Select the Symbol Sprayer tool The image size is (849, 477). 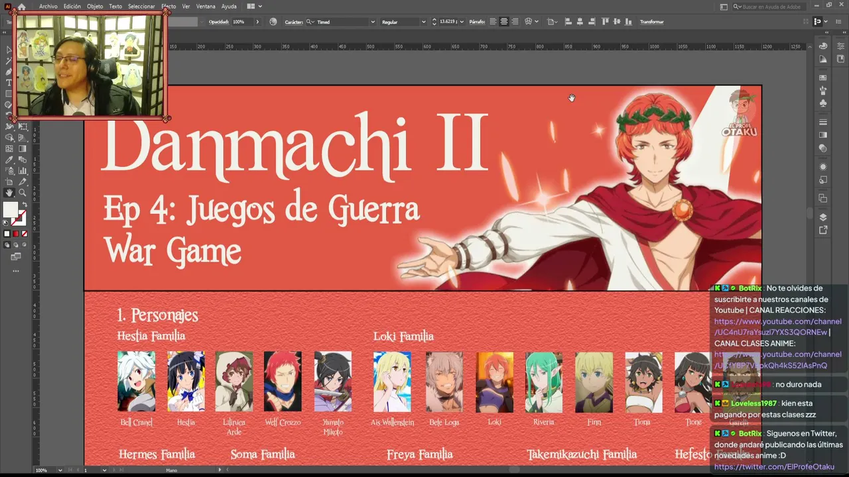click(9, 171)
